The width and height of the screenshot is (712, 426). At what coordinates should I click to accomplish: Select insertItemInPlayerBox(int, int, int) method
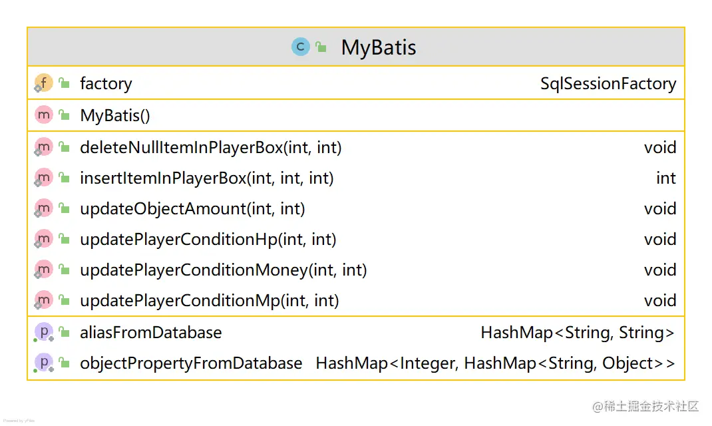pos(206,178)
